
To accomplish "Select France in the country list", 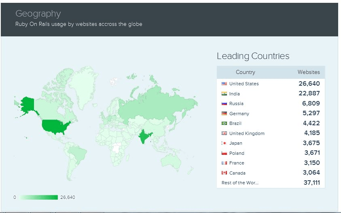I will [x=237, y=163].
